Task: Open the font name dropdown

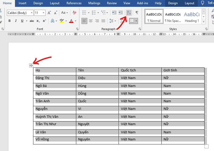Action: click(x=32, y=13)
